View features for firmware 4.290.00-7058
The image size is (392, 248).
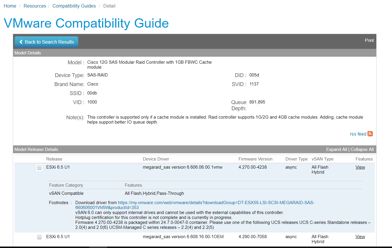point(360,237)
